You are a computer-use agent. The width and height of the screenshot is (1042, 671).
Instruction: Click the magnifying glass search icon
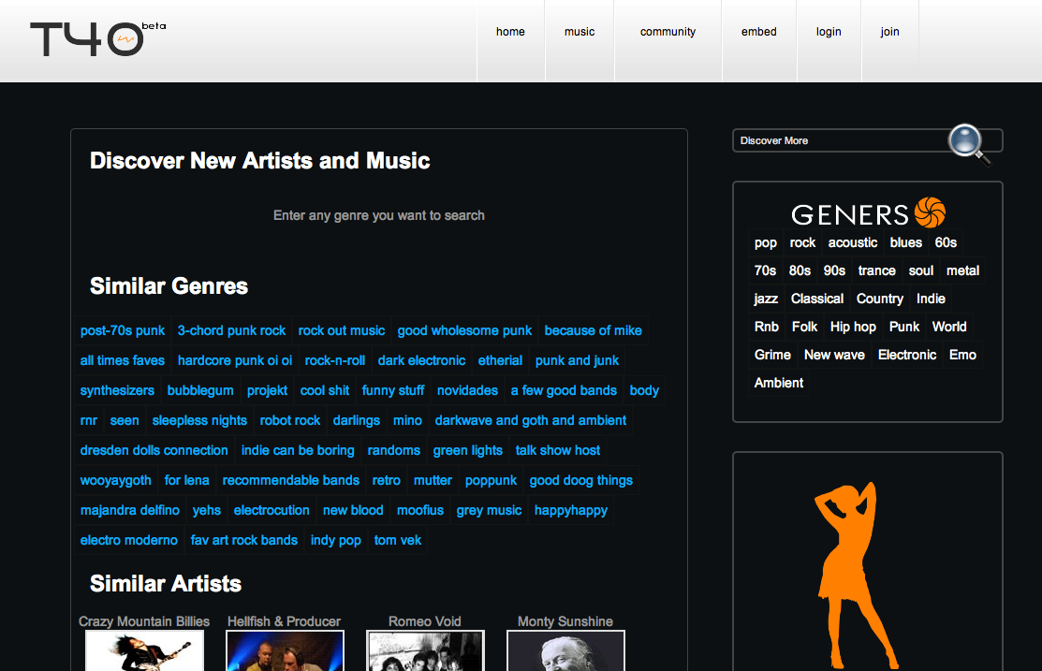(969, 143)
